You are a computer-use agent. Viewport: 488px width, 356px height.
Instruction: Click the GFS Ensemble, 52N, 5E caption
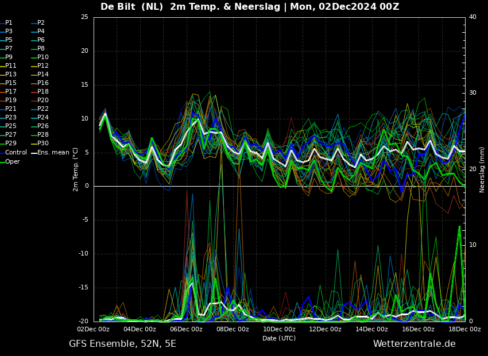[122, 344]
